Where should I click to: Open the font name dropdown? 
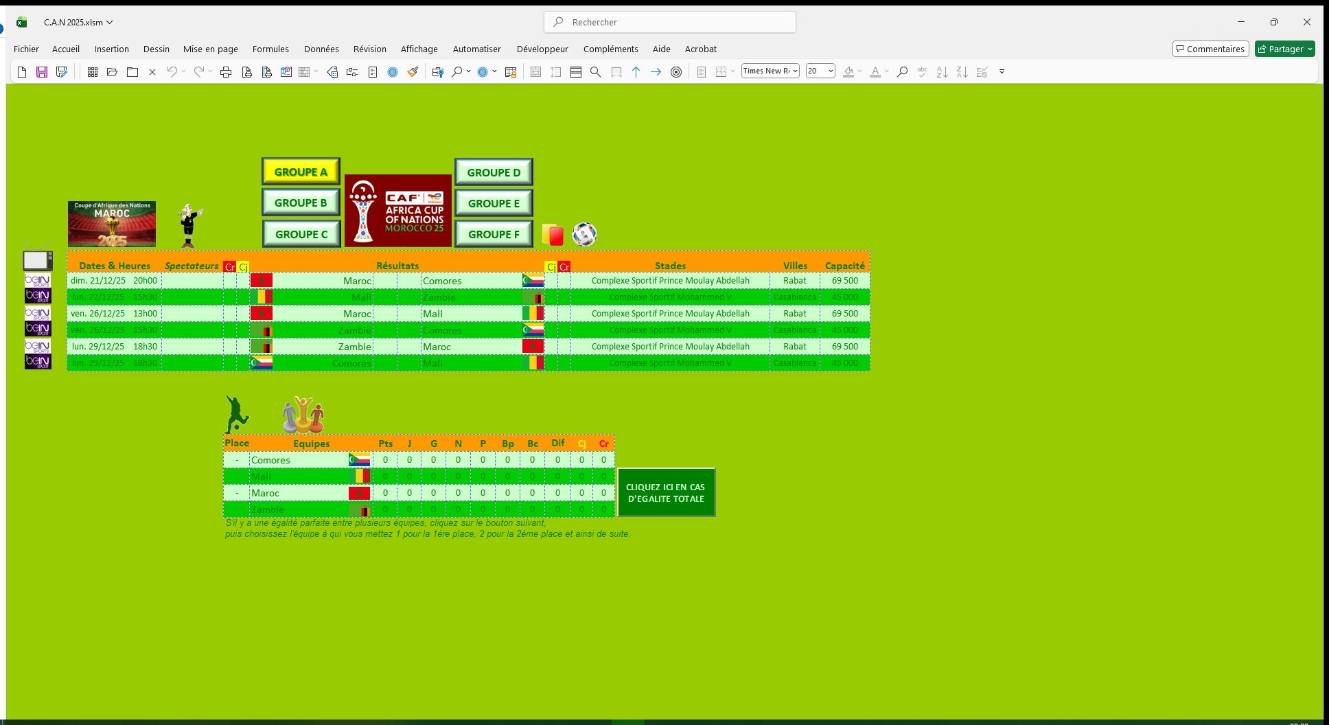[795, 71]
